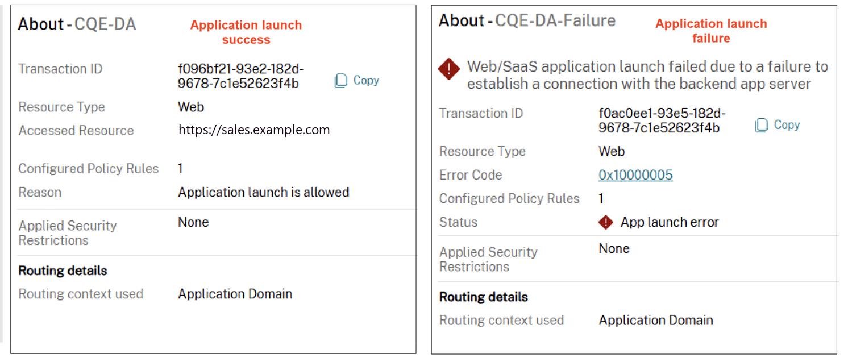Click 'Configured Policy Rules' label in CQE-DA panel
848x362 pixels.
tap(89, 169)
